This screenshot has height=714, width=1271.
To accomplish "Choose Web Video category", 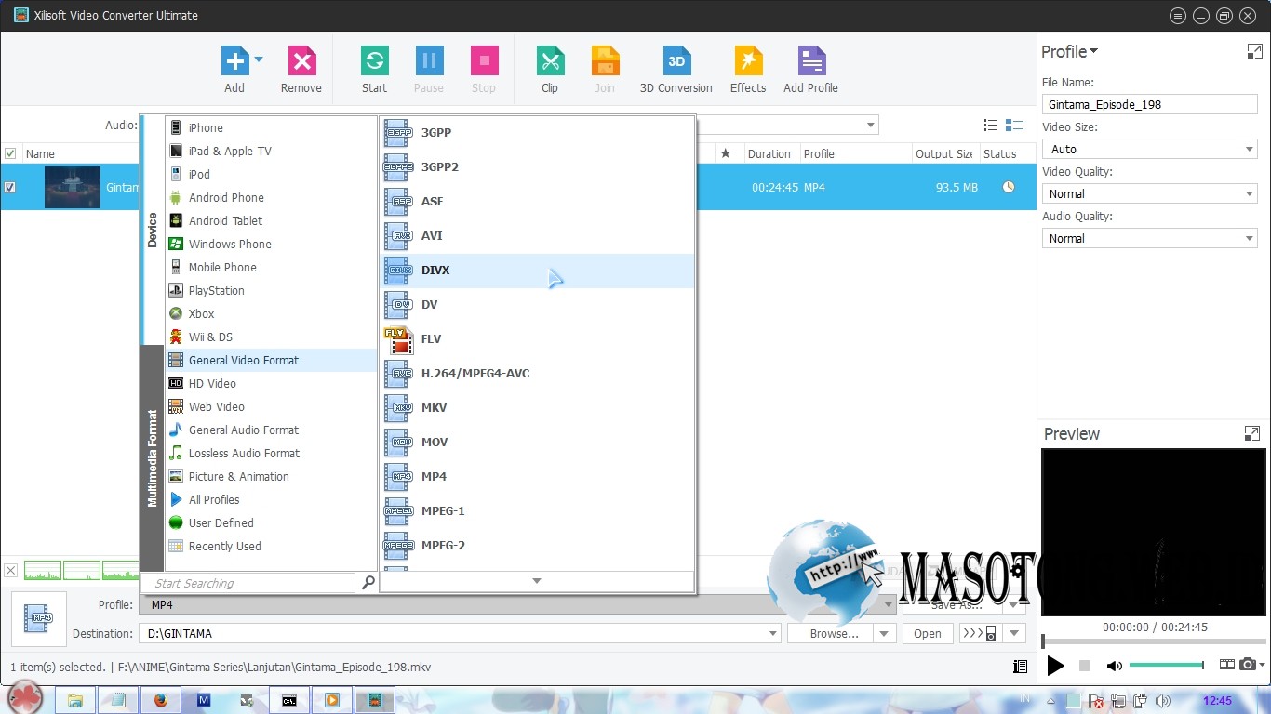I will click(271, 406).
